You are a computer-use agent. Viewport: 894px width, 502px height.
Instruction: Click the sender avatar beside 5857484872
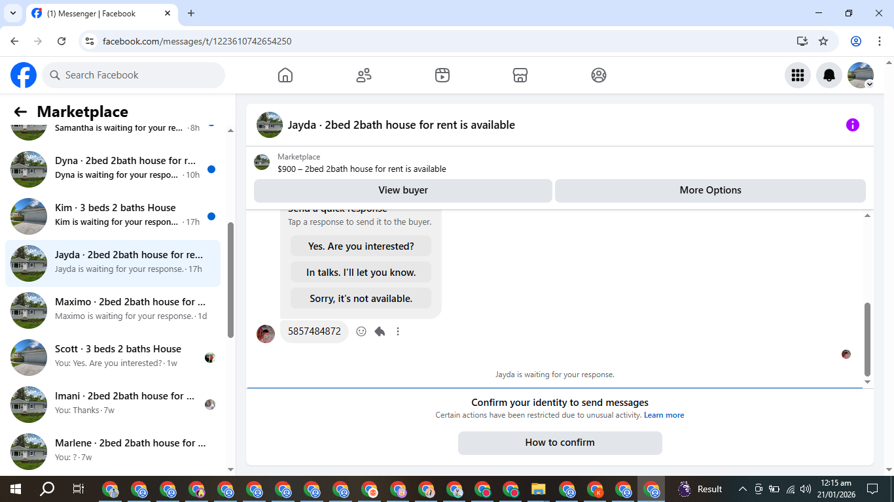[266, 333]
